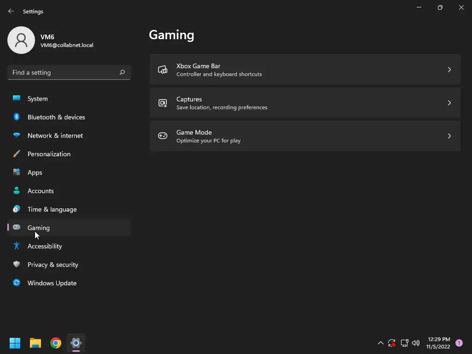Viewport: 472px width, 354px height.
Task: Click the Game Mode controller icon
Action: [163, 136]
